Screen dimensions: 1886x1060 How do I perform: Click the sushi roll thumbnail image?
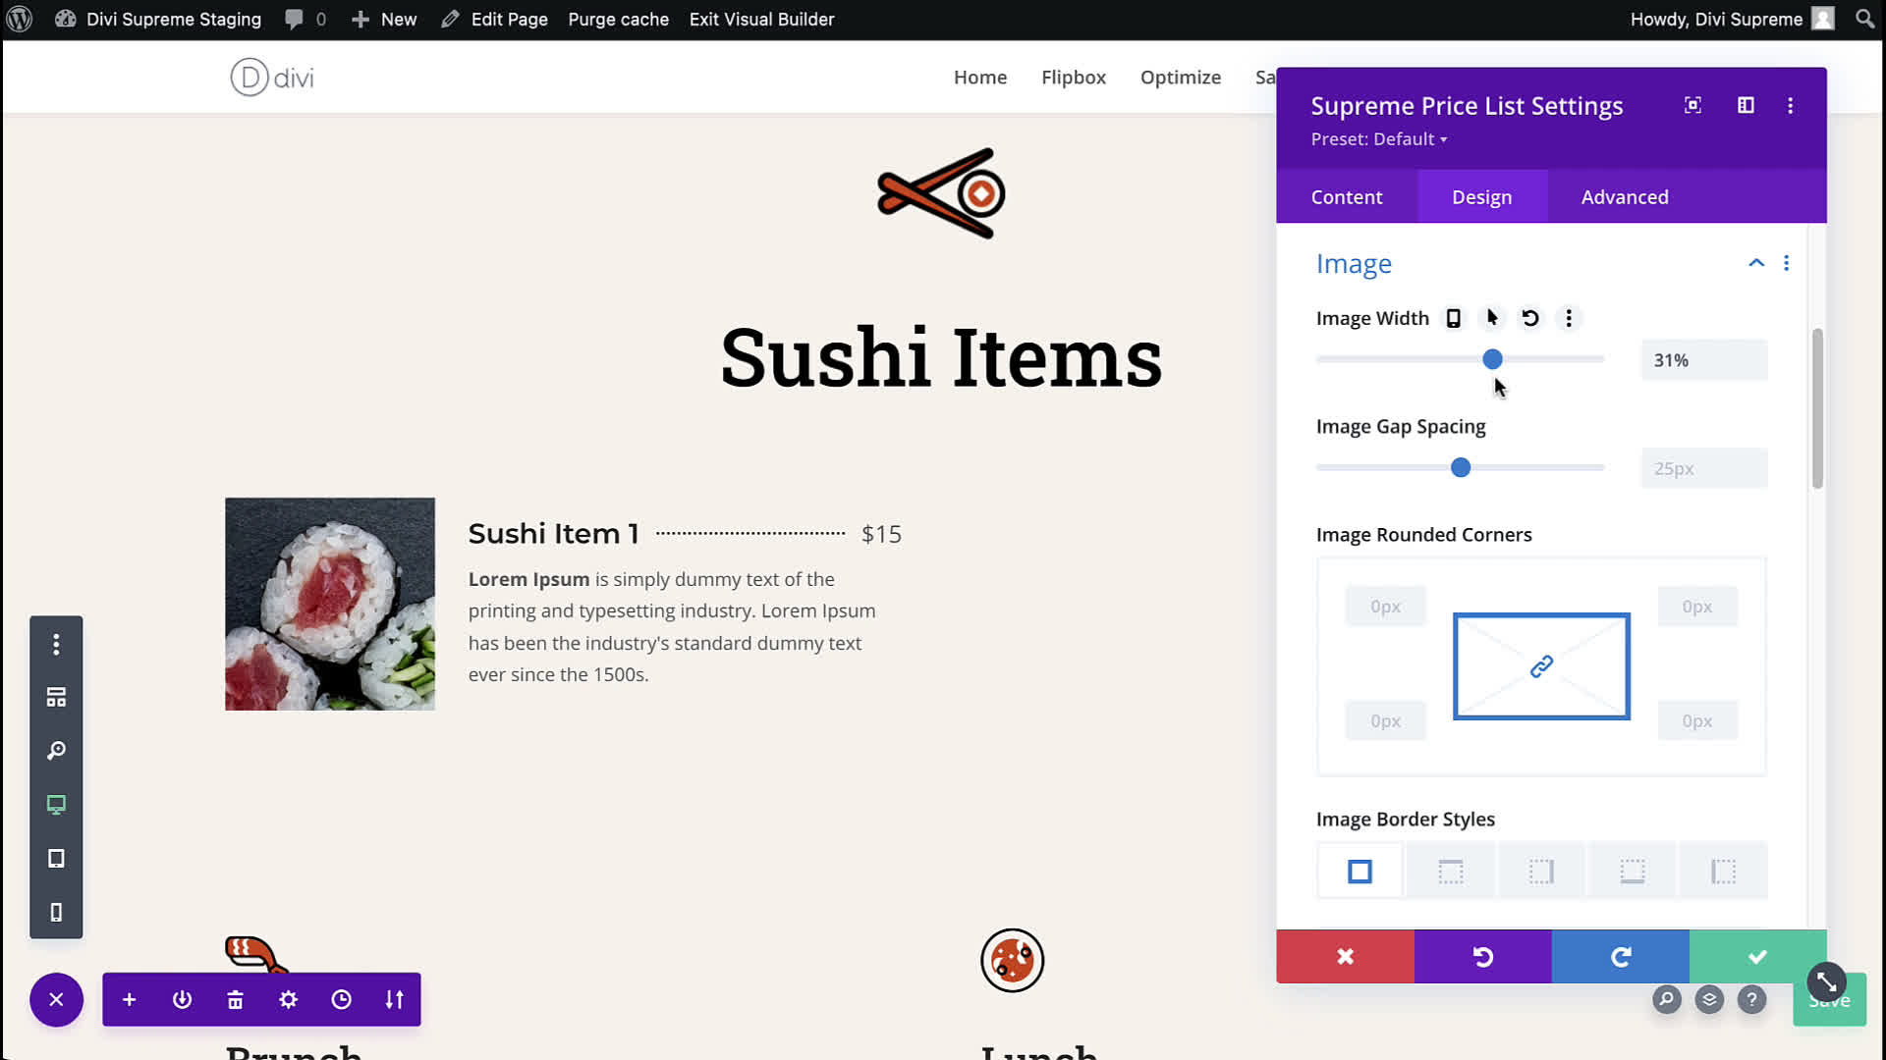click(x=329, y=604)
